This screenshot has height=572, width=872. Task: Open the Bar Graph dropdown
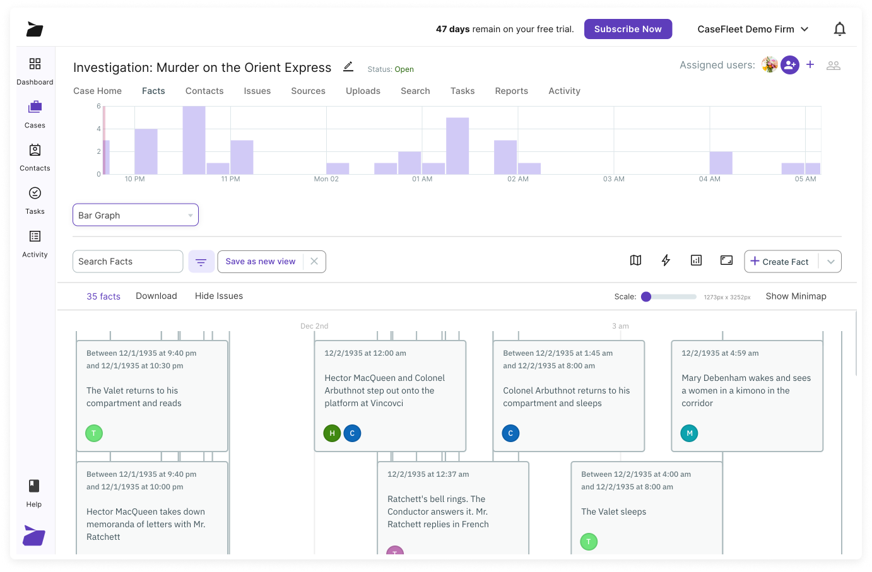135,214
